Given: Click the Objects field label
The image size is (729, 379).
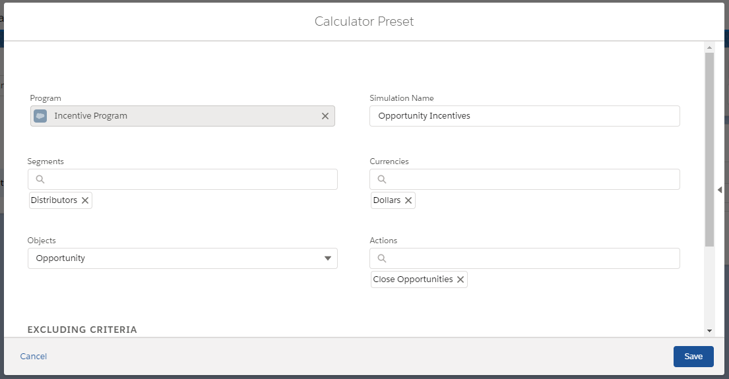Looking at the screenshot, I should [42, 240].
